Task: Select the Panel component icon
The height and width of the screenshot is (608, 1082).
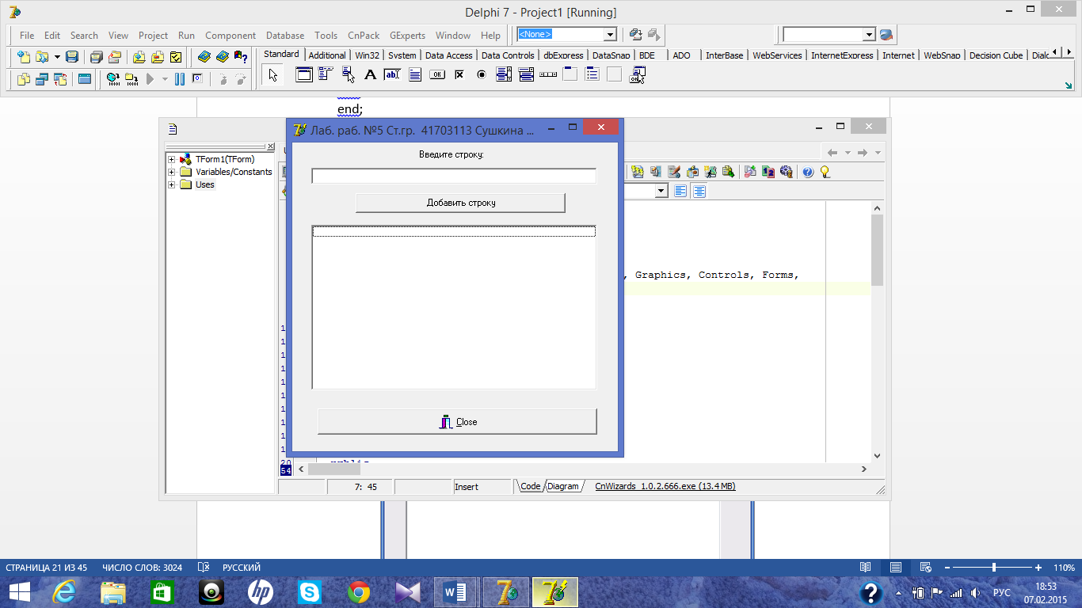Action: (x=614, y=75)
